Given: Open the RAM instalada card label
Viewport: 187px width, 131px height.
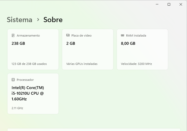Looking at the screenshot, I should (x=136, y=36).
